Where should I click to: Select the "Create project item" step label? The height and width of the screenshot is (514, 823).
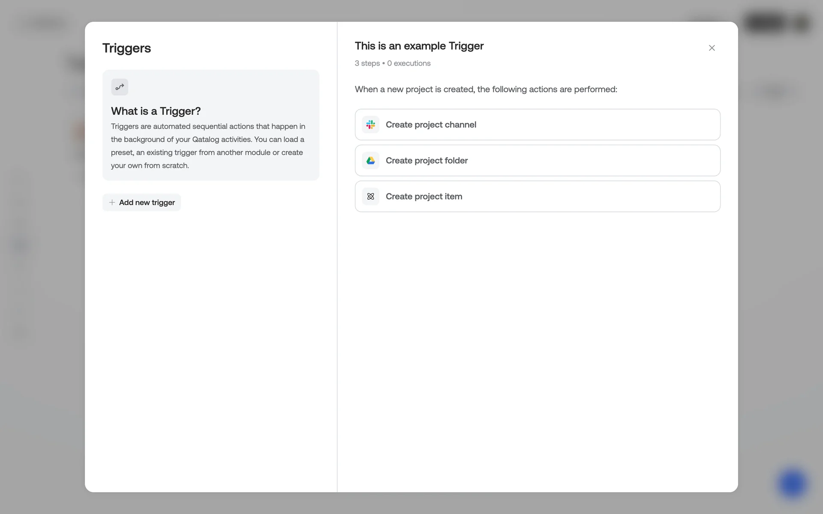coord(424,197)
